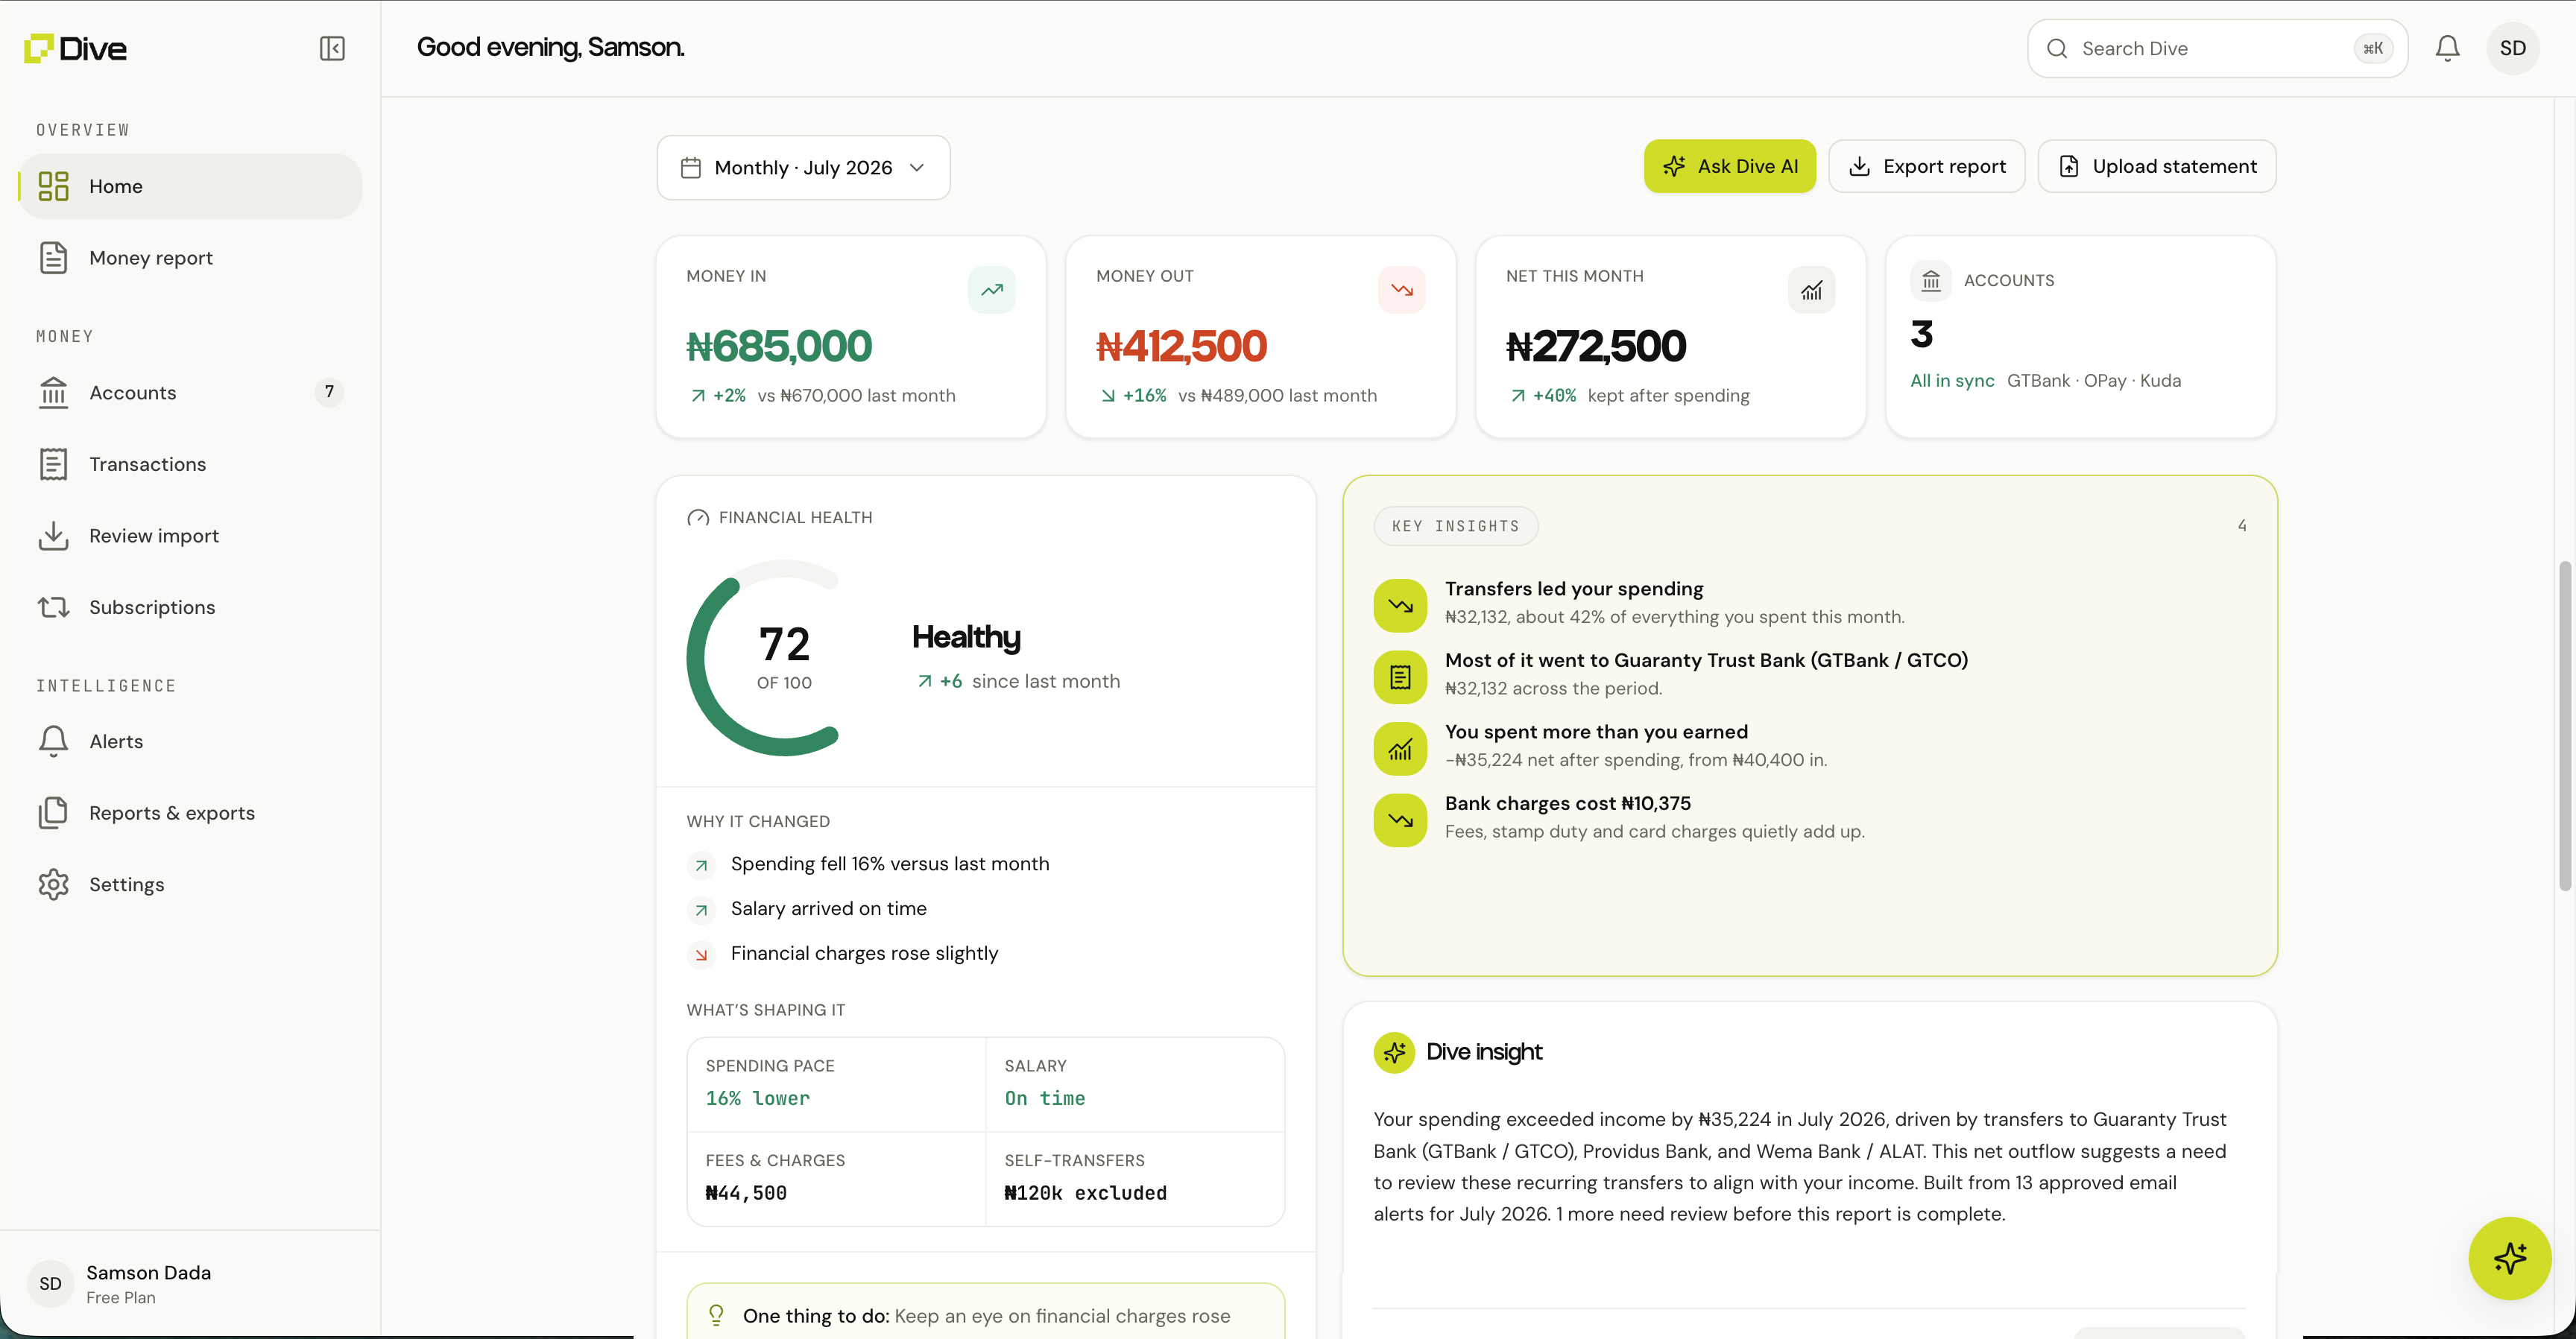The image size is (2576, 1339).
Task: Click the Money In trend-up icon
Action: tap(992, 290)
